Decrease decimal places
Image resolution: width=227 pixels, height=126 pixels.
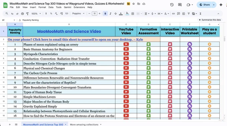pyautogui.click(x=56, y=14)
